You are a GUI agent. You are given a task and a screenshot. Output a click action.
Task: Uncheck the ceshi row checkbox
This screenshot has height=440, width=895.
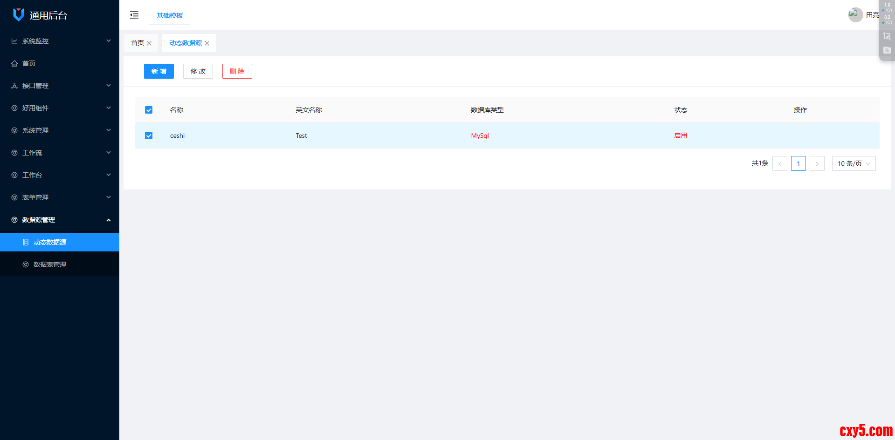(x=149, y=135)
